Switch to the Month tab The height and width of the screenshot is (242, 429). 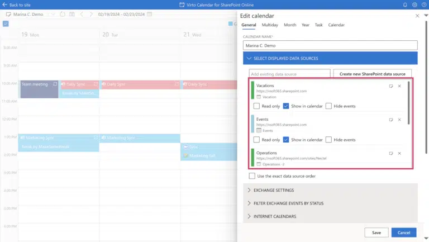290,25
